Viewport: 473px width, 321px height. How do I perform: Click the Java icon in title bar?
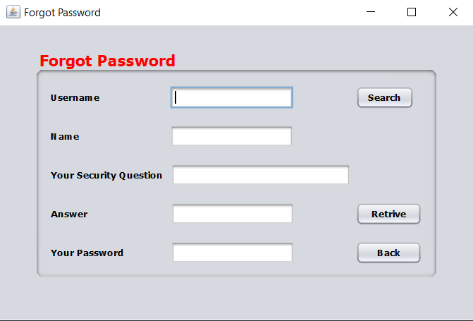13,12
